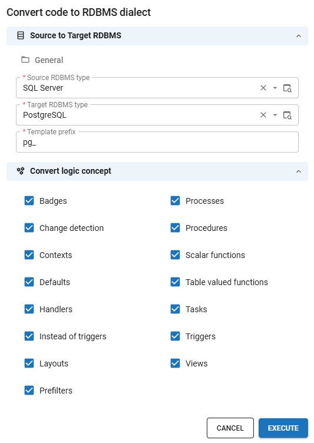Uncheck the Change detection checkbox
Image resolution: width=314 pixels, height=443 pixels.
pyautogui.click(x=29, y=228)
